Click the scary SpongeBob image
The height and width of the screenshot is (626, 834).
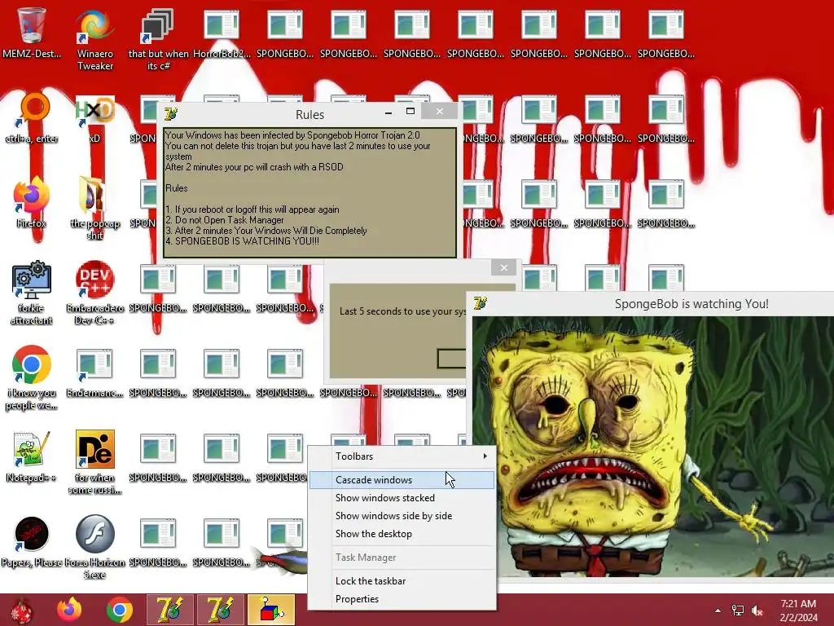click(x=653, y=446)
